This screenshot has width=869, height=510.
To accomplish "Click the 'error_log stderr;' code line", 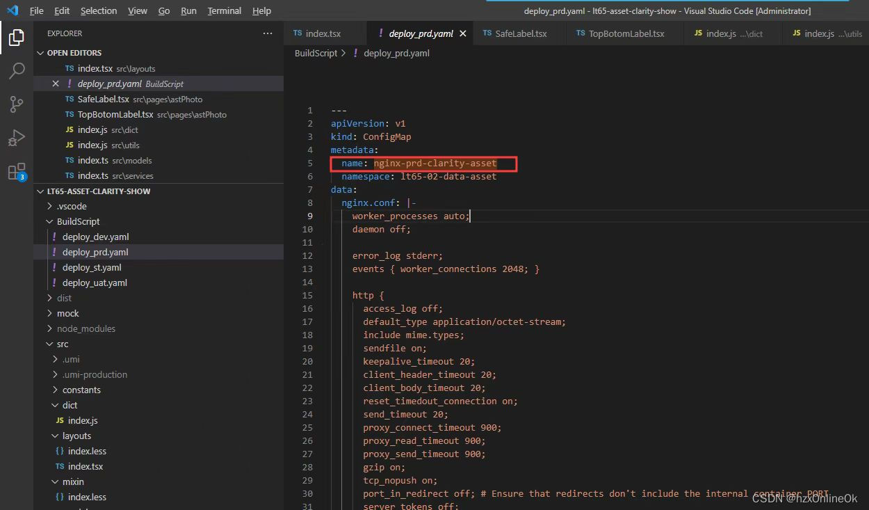I will (x=398, y=255).
